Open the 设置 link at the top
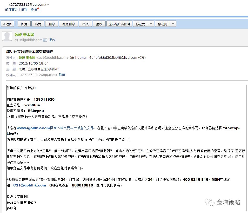Image resolution: width=248 pixels, height=213 pixels. coord(24,9)
